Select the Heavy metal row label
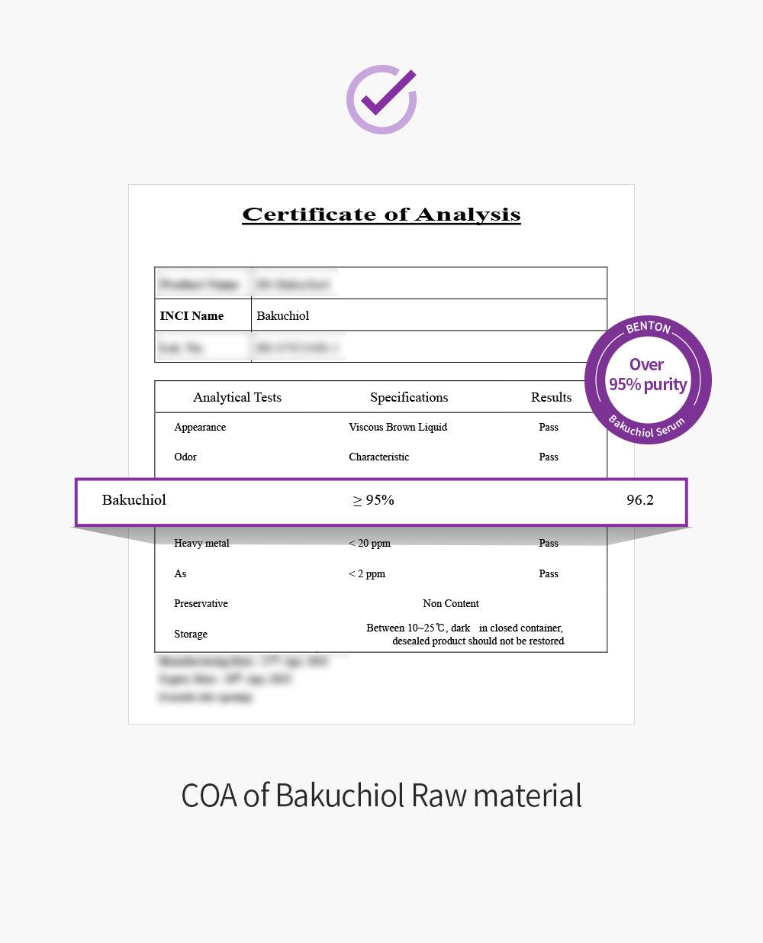 pyautogui.click(x=201, y=543)
